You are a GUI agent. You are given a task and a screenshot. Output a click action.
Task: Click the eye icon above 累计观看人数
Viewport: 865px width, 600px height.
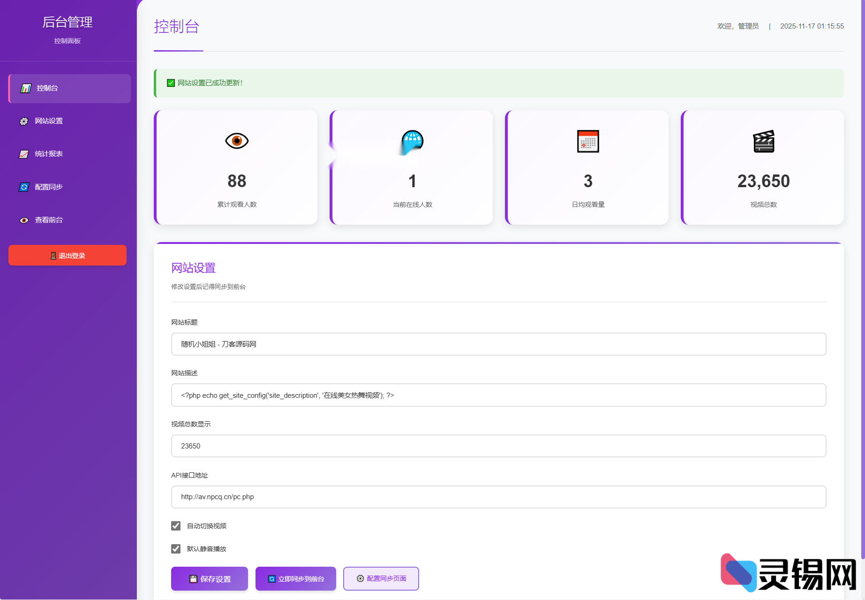[x=237, y=141]
